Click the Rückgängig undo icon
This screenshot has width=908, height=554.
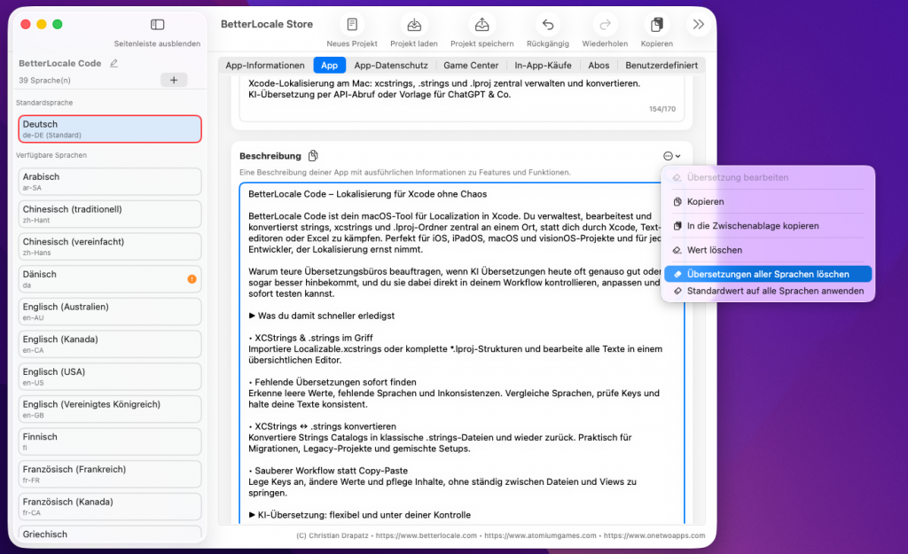548,25
